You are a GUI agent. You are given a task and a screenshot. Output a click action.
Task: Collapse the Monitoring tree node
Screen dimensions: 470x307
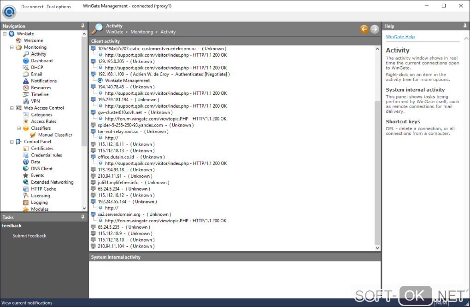click(x=12, y=47)
